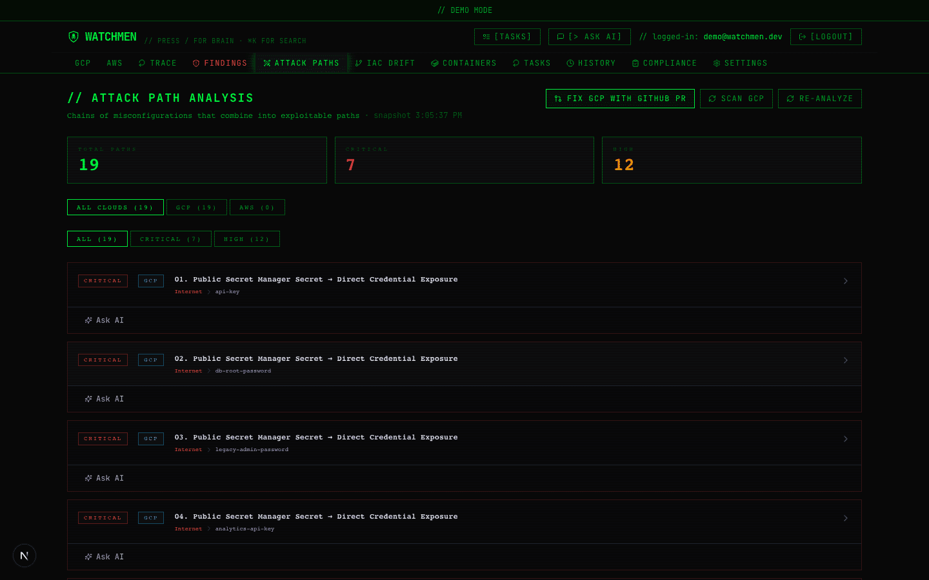Click the pull request icon in FIX GCP button

click(x=558, y=99)
